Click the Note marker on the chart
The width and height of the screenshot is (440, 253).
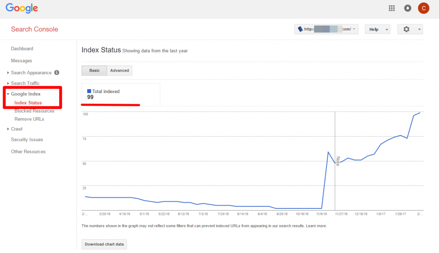pos(338,160)
